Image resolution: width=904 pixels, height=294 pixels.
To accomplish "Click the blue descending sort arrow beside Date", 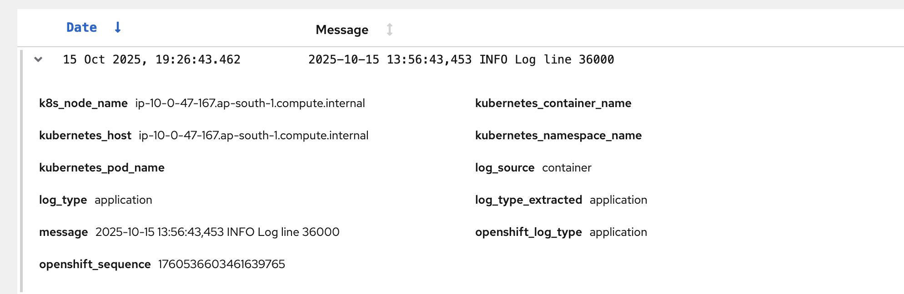I will coord(117,28).
